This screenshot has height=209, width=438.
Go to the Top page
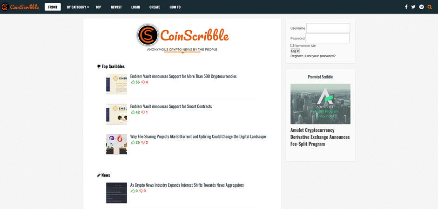98,7
